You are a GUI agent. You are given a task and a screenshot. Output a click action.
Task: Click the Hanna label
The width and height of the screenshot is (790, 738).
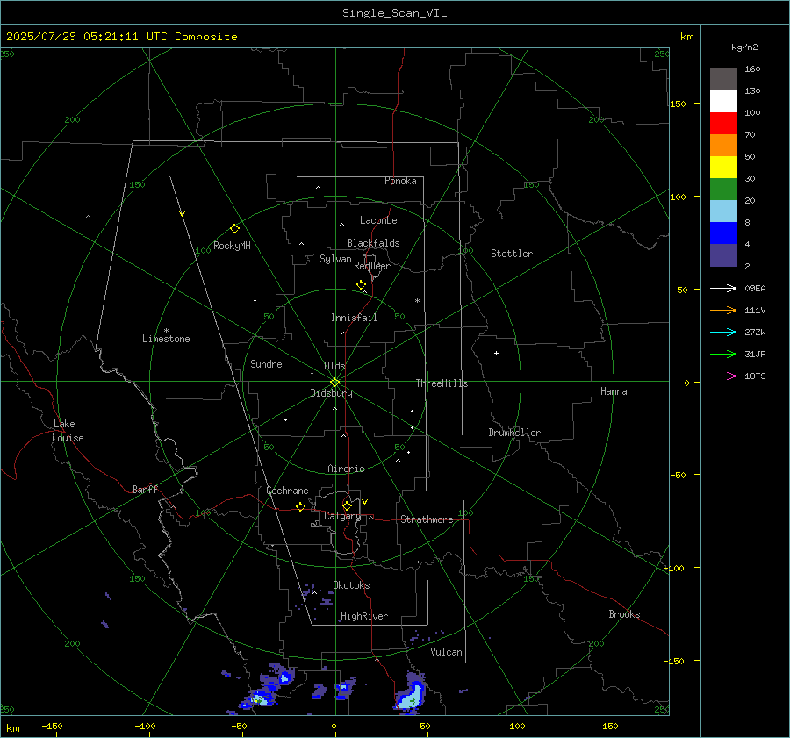pos(614,391)
